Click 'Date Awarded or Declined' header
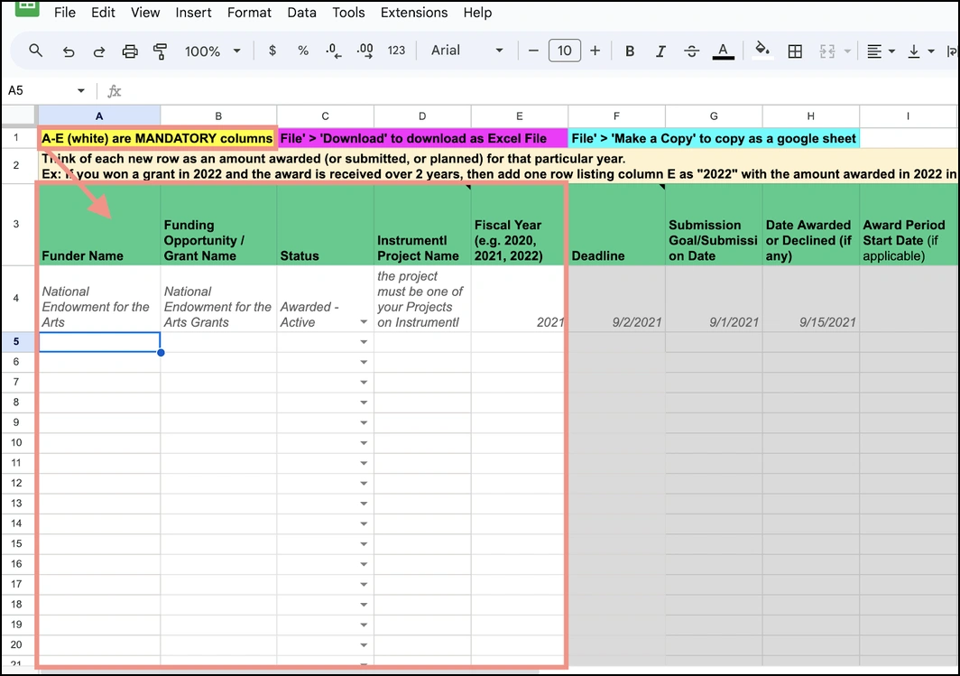960x676 pixels. pos(810,225)
